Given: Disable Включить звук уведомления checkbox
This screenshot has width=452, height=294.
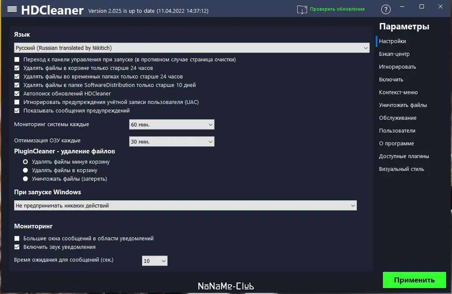Looking at the screenshot, I should tap(17, 247).
